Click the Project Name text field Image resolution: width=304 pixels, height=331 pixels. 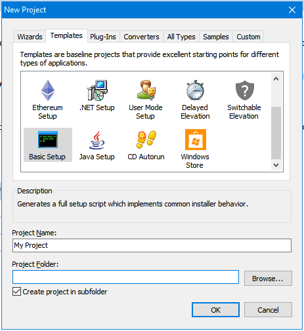(152, 245)
